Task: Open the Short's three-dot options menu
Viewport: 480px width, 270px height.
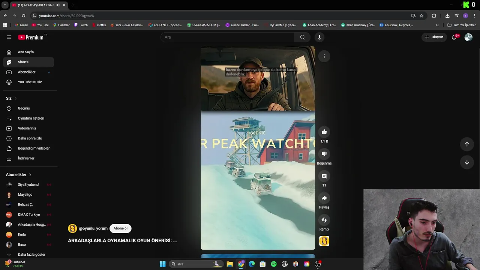Action: [x=324, y=56]
